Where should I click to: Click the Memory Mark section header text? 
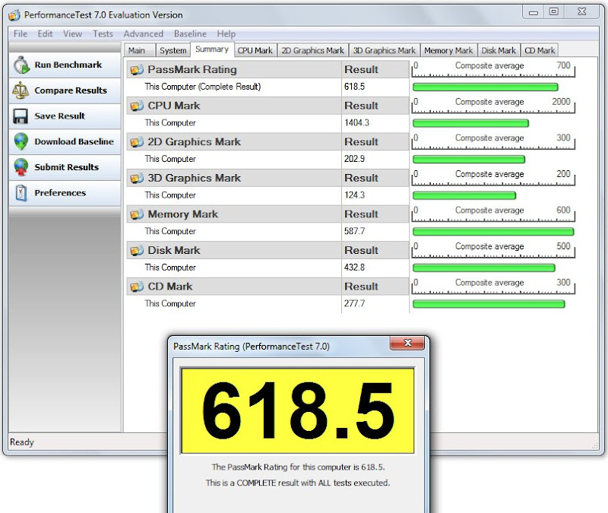[x=182, y=214]
